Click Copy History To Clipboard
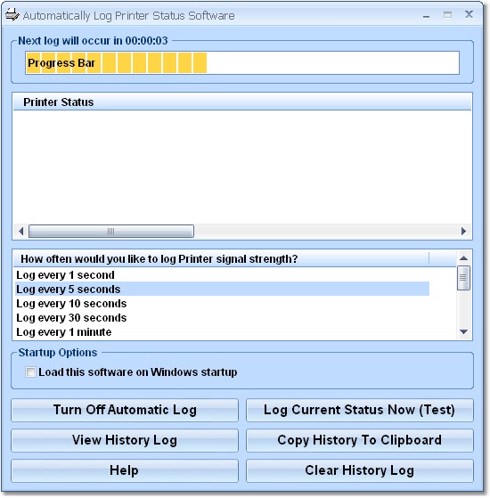 359,440
